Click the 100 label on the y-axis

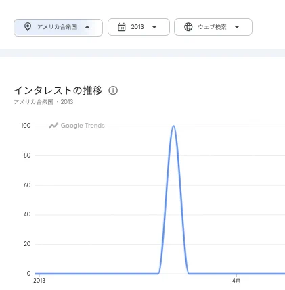pos(26,126)
